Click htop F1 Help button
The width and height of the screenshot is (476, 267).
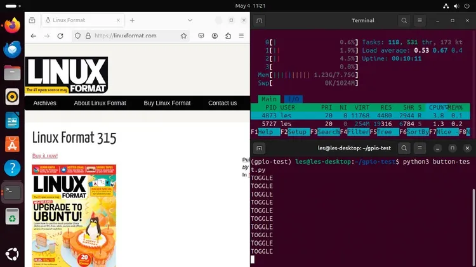(265, 132)
